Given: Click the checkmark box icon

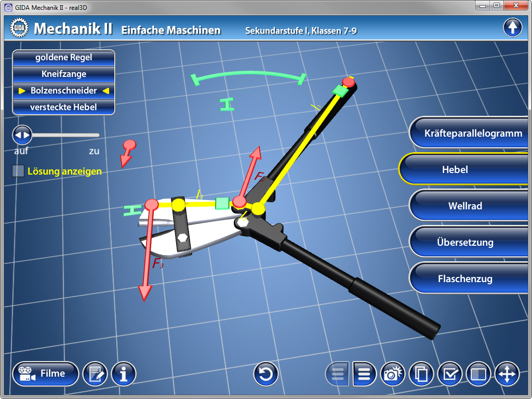Looking at the screenshot, I should [x=450, y=374].
